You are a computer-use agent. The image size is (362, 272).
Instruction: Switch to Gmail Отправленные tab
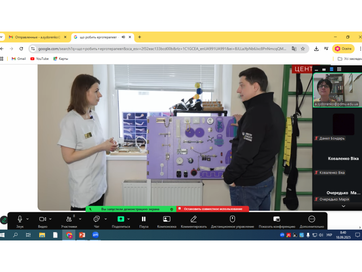pos(37,37)
